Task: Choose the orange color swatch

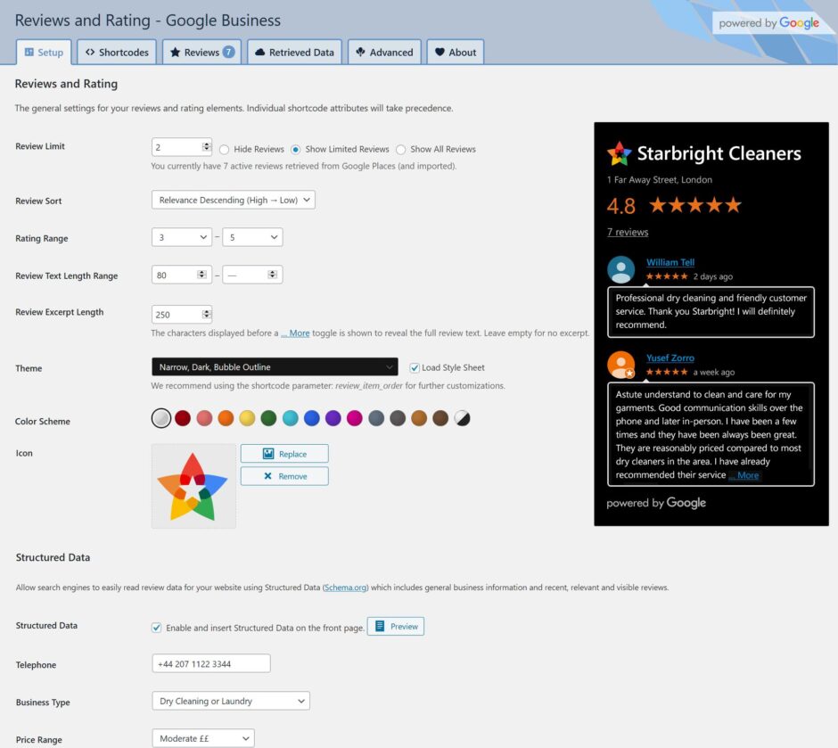Action: 226,418
